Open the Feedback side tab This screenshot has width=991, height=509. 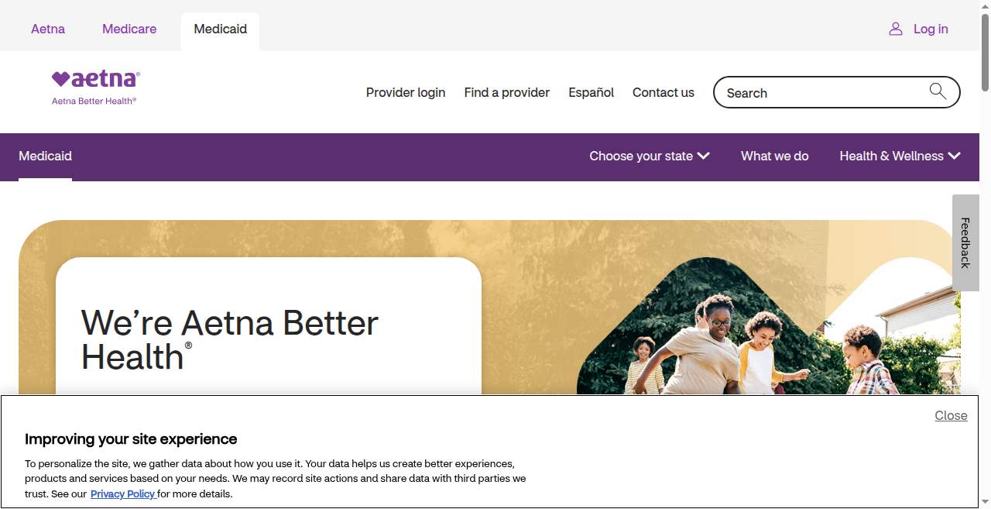[965, 242]
